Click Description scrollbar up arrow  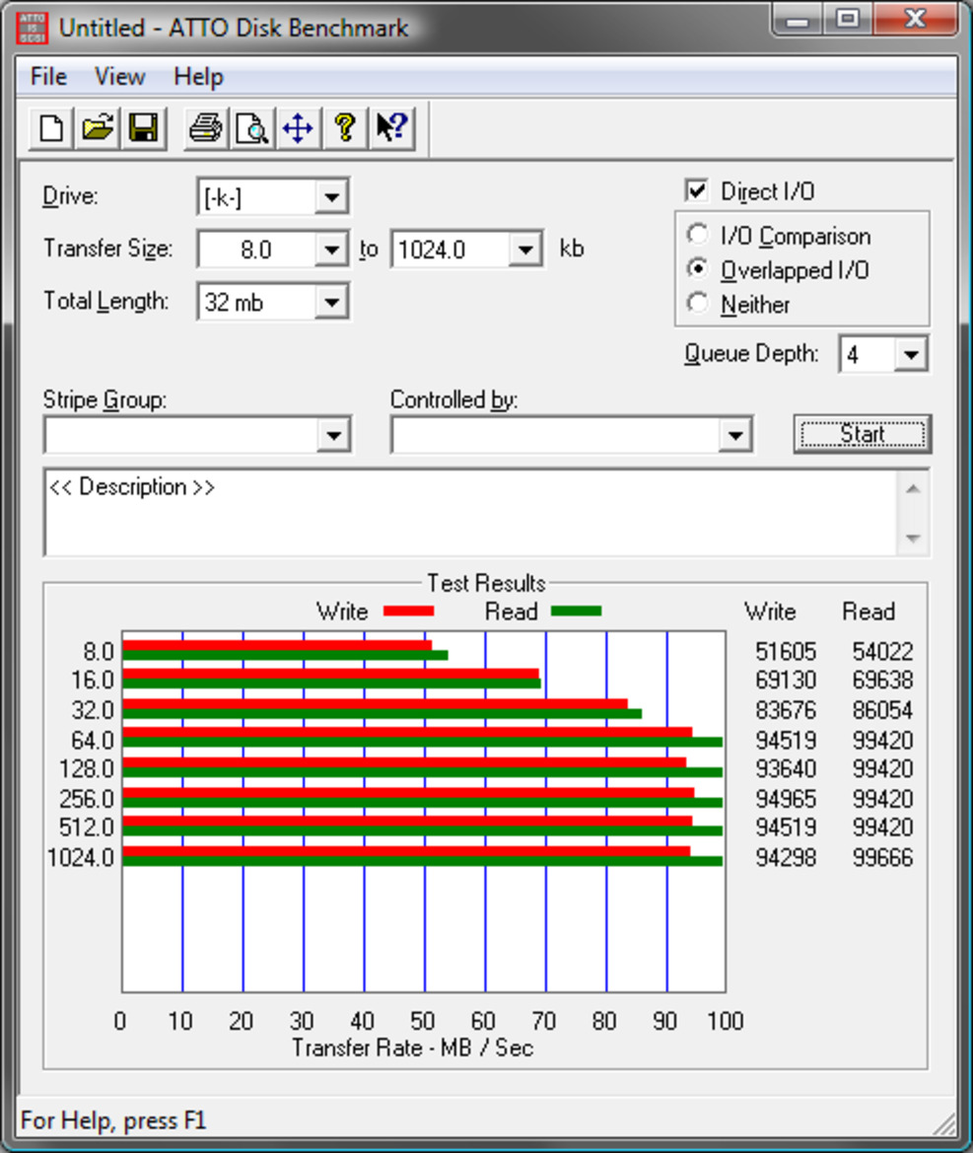[x=914, y=490]
